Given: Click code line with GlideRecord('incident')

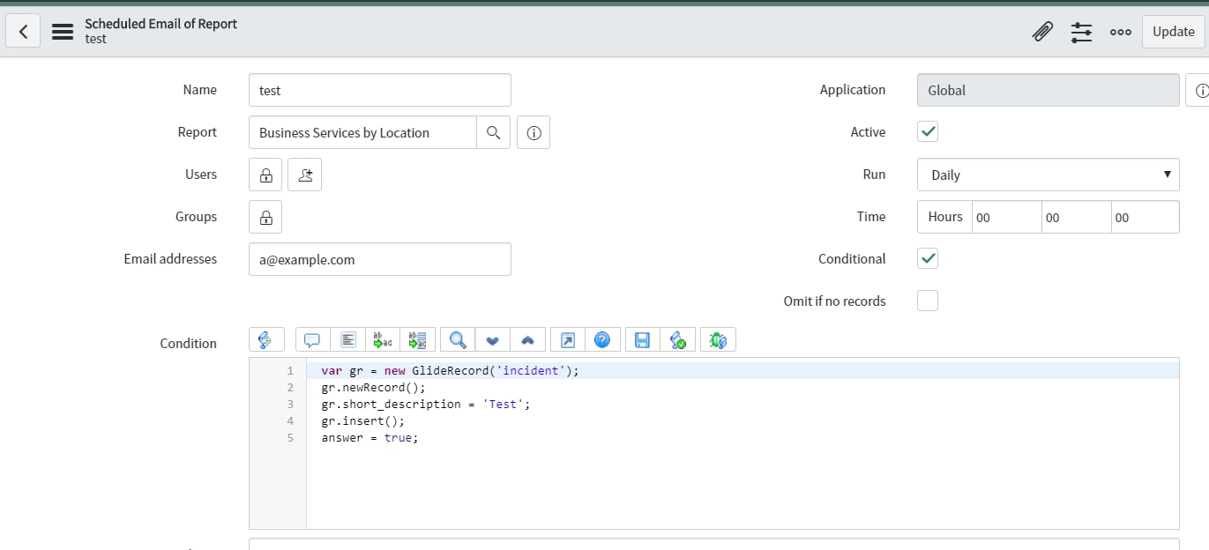Looking at the screenshot, I should coord(451,371).
